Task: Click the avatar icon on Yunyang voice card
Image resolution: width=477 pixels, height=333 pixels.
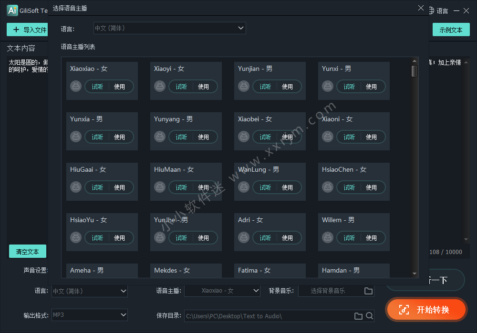Action: click(160, 137)
